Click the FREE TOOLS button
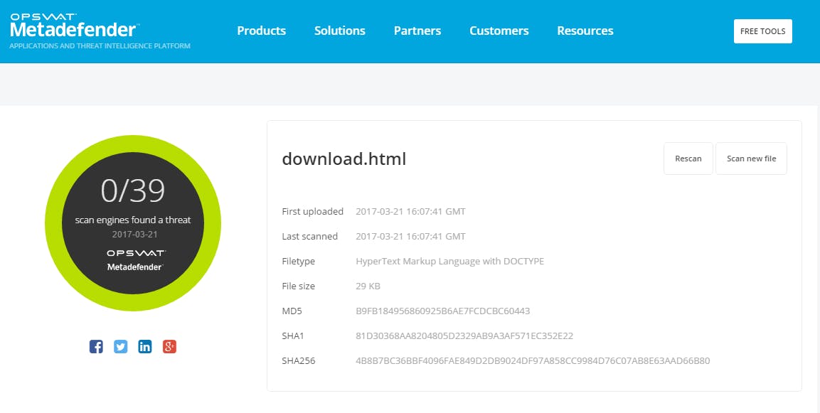 point(762,31)
